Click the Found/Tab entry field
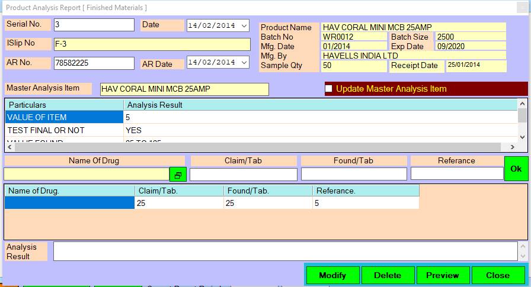The height and width of the screenshot is (287, 531). (353, 175)
